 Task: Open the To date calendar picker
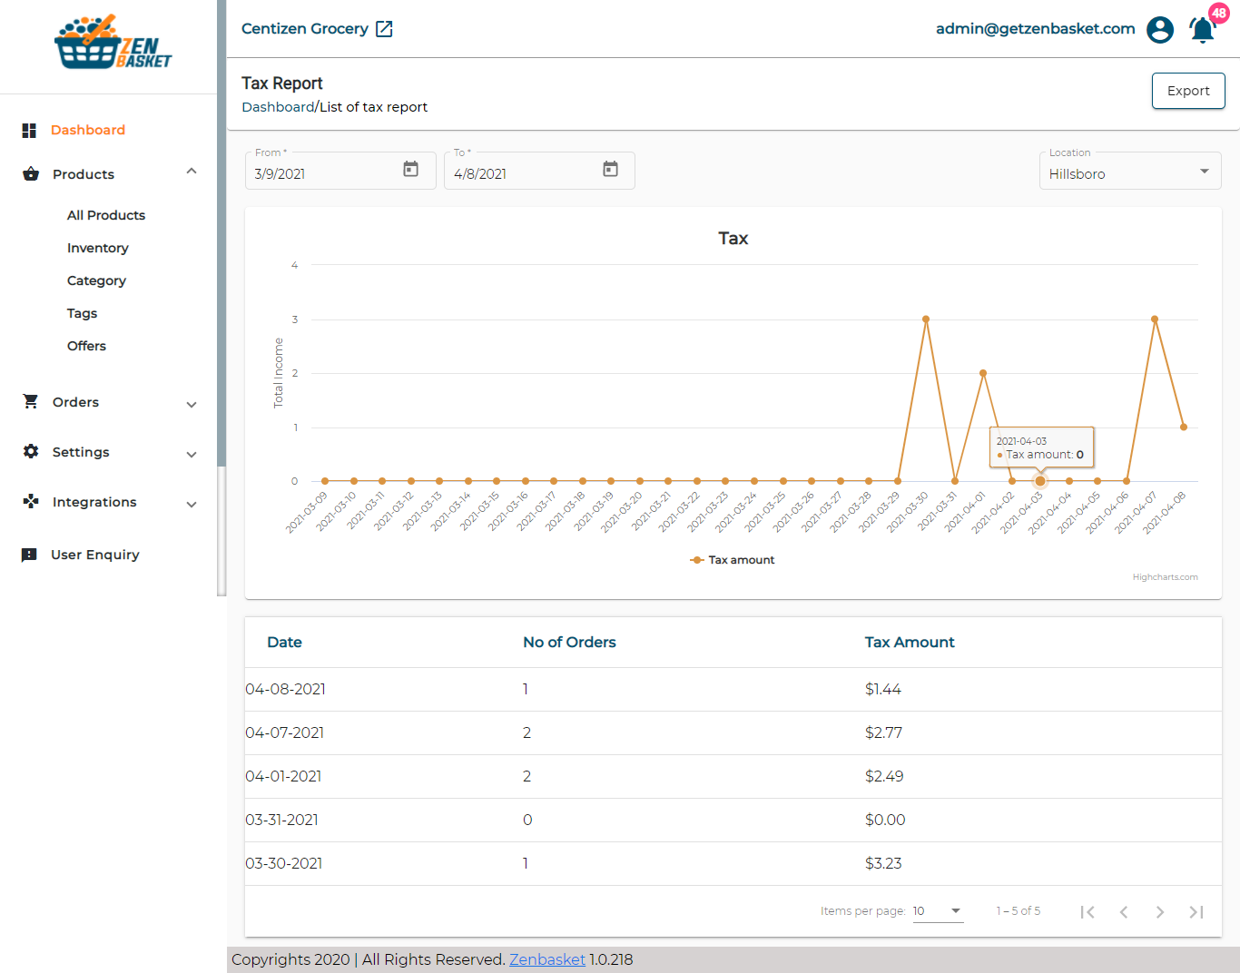pos(610,170)
